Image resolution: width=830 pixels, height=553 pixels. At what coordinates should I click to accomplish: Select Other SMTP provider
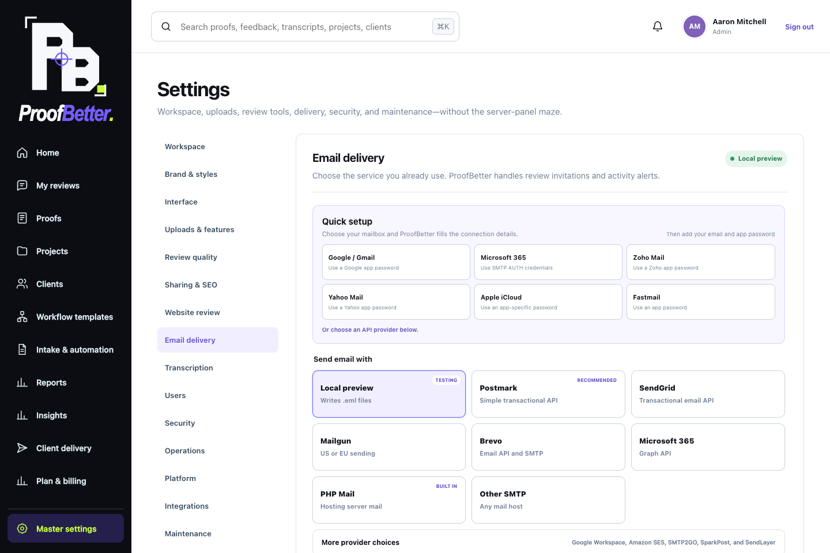548,500
